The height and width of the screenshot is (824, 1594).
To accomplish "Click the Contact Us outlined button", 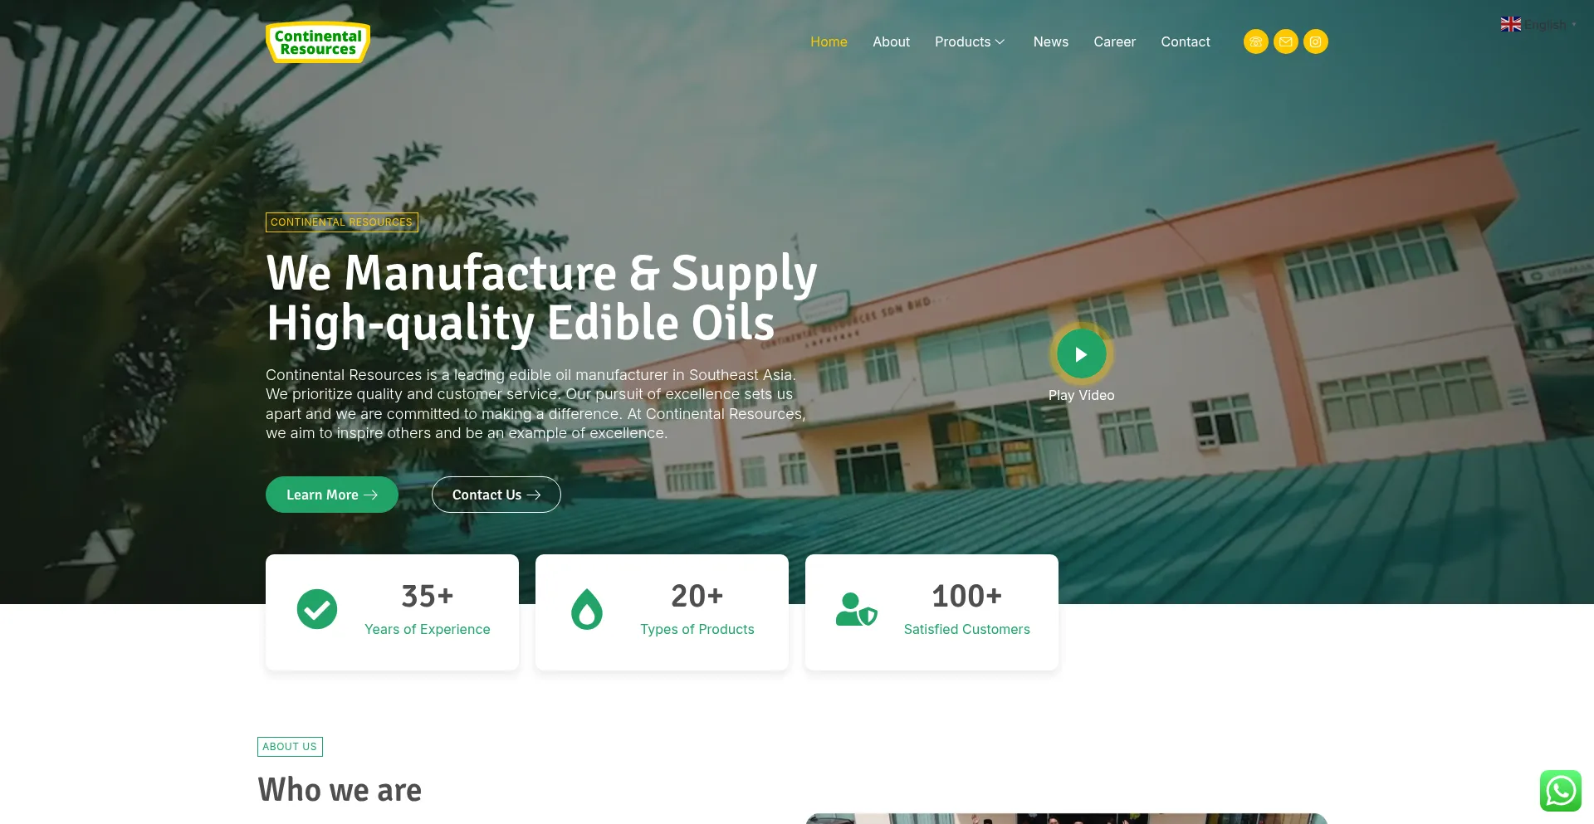I will [496, 495].
